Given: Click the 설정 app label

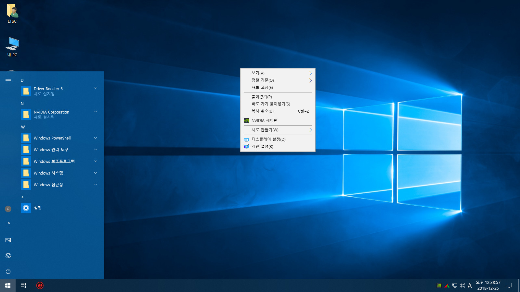Looking at the screenshot, I should pyautogui.click(x=38, y=208).
